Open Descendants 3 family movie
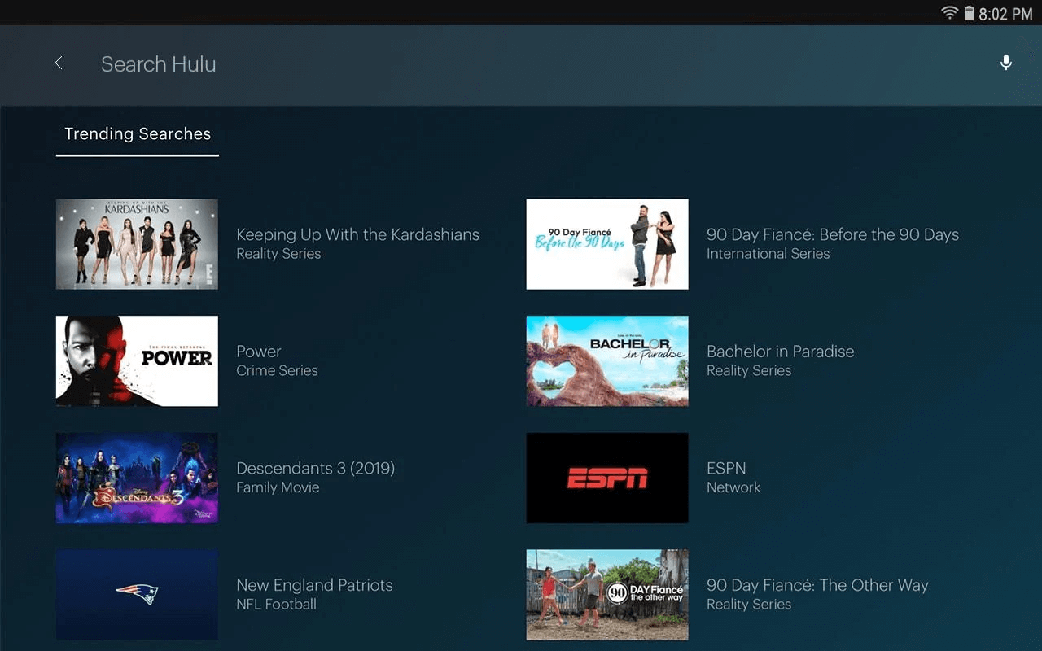This screenshot has width=1042, height=651. tap(316, 468)
